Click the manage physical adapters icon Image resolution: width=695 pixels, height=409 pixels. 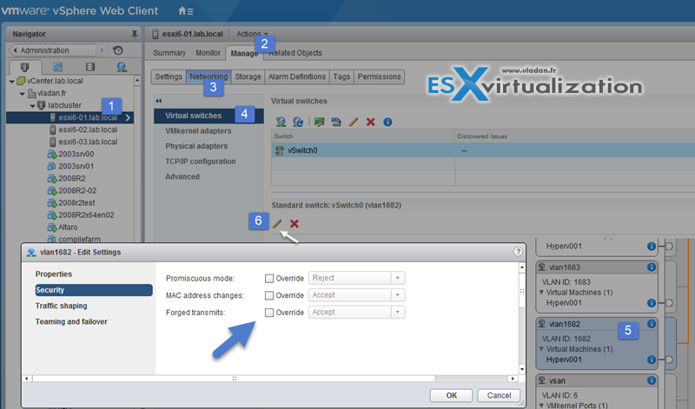point(319,122)
